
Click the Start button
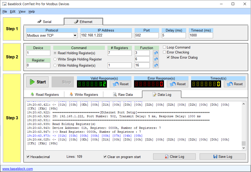37,82
